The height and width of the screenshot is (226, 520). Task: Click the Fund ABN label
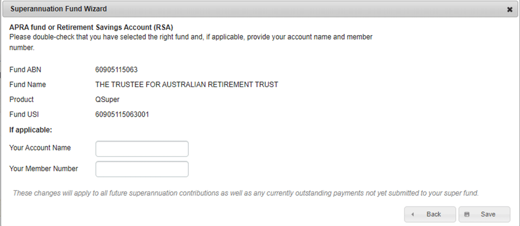coord(25,70)
